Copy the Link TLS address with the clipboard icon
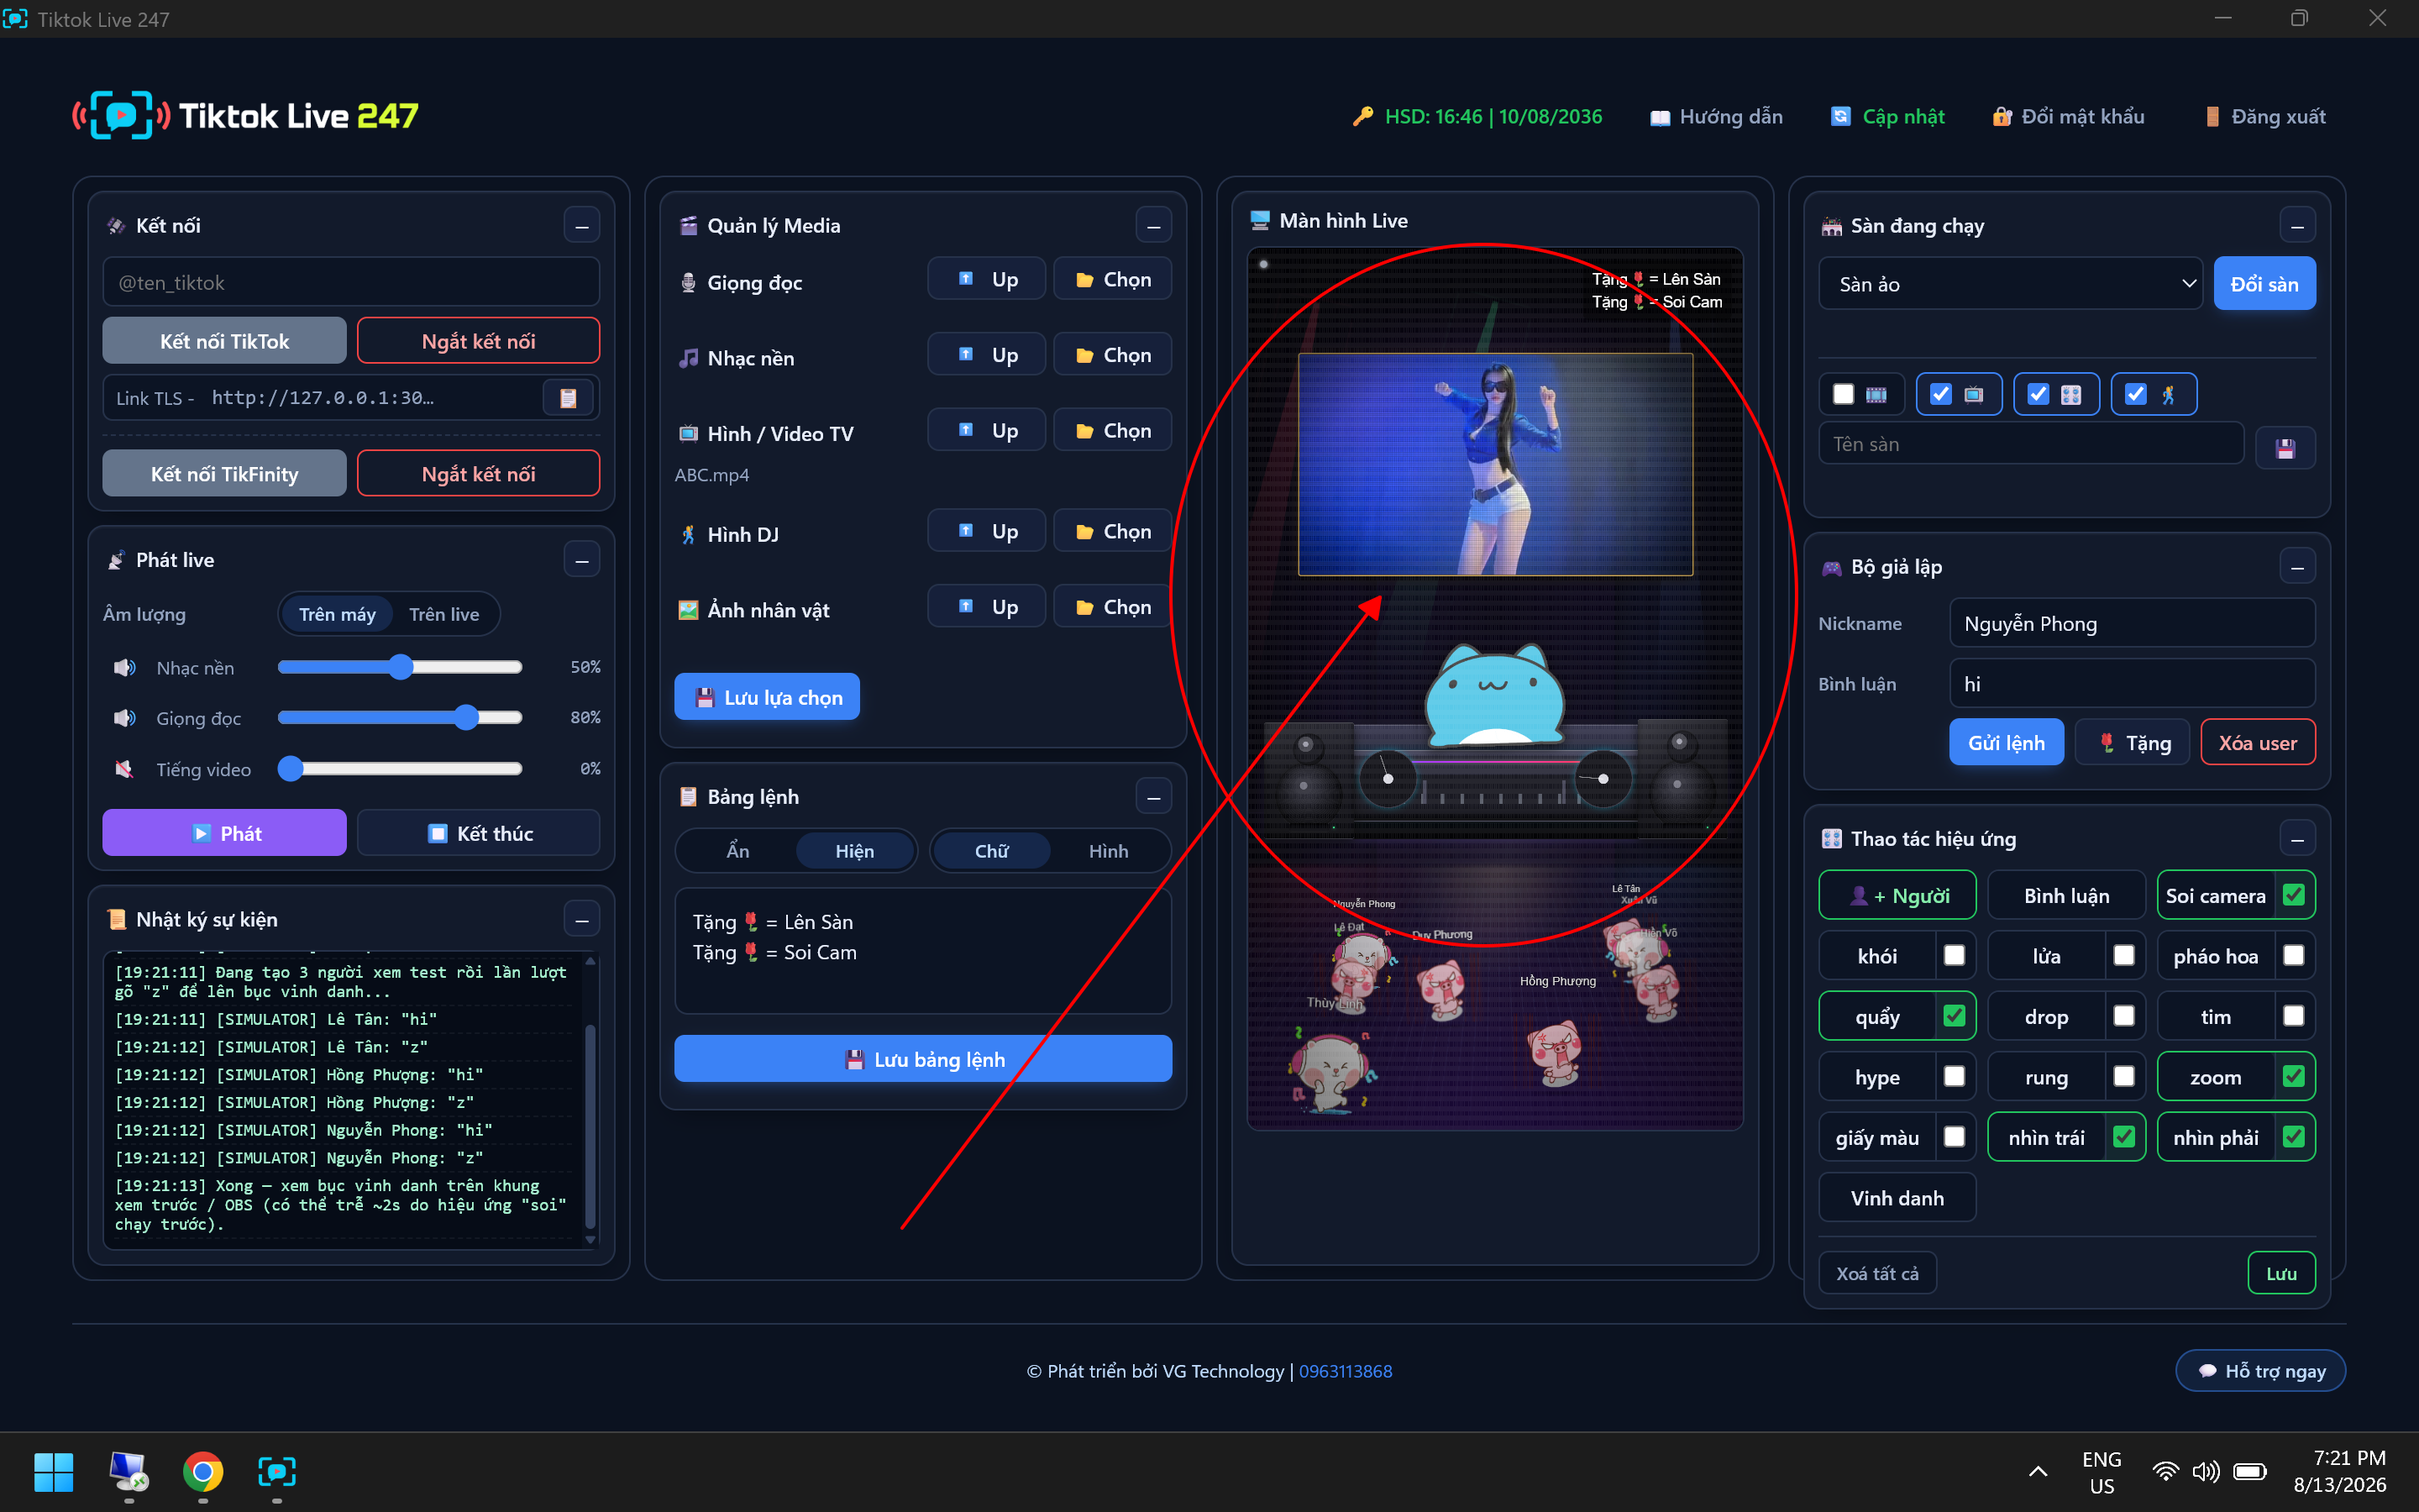This screenshot has height=1512, width=2419. (568, 398)
